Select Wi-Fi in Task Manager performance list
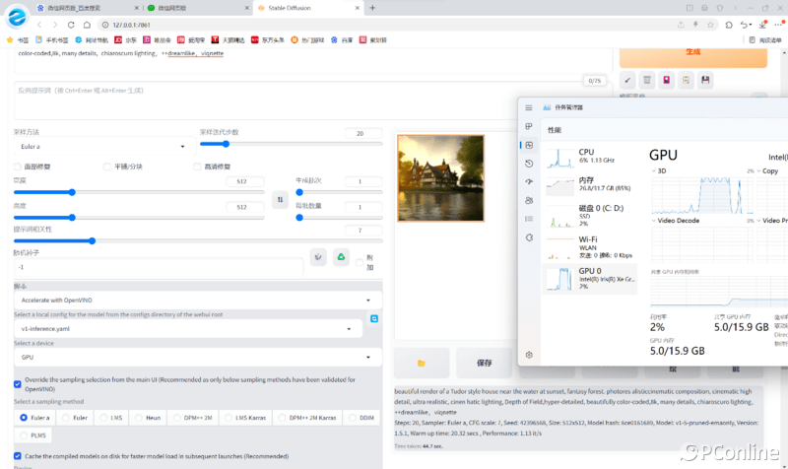 coord(590,244)
